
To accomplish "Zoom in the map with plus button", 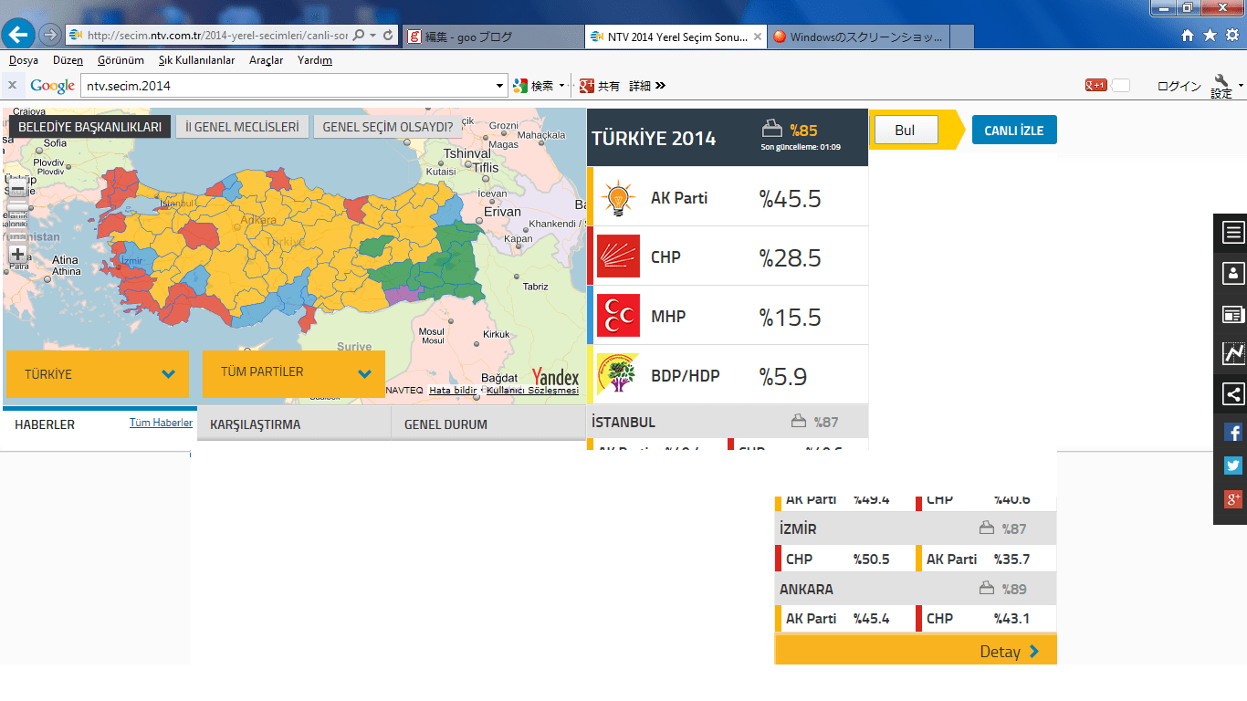I will pyautogui.click(x=17, y=254).
